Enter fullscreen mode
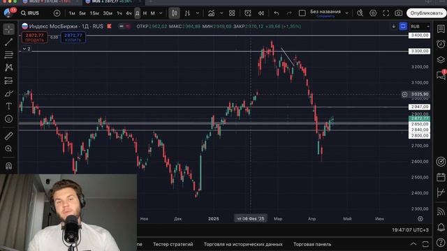Image resolution: width=447 pixels, height=251 pixels. pyautogui.click(x=386, y=13)
